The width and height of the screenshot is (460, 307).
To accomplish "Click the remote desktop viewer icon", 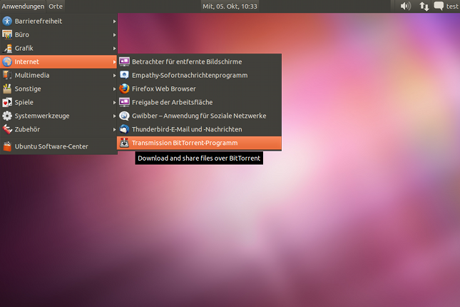I will (124, 61).
